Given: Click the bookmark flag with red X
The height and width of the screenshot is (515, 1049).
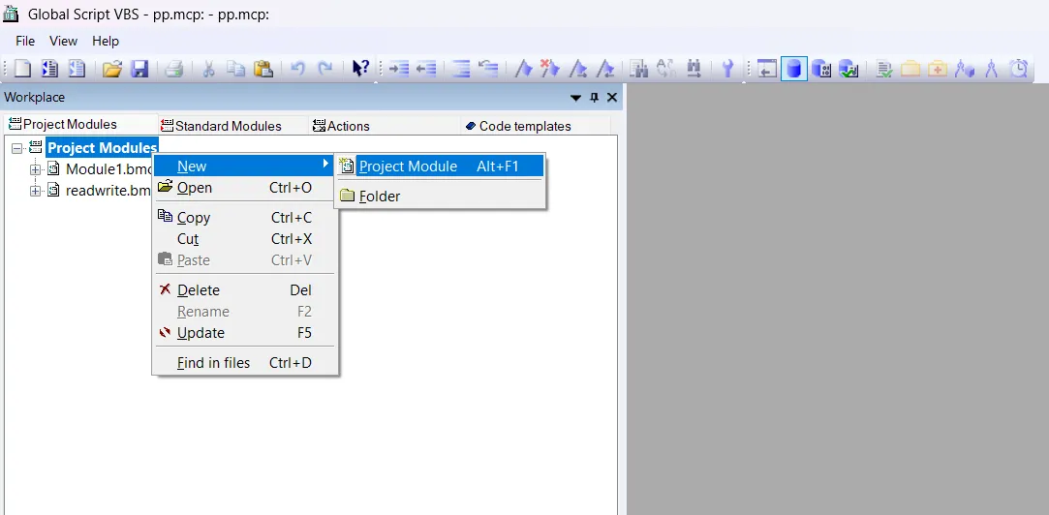Looking at the screenshot, I should (549, 68).
